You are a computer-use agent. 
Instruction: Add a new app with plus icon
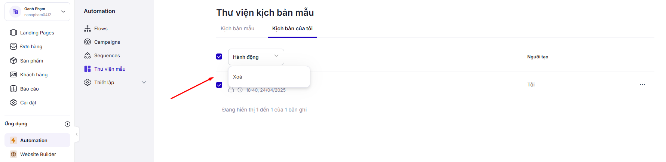[x=67, y=124]
